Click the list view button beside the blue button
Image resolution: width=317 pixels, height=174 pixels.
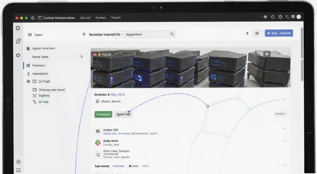point(257,33)
